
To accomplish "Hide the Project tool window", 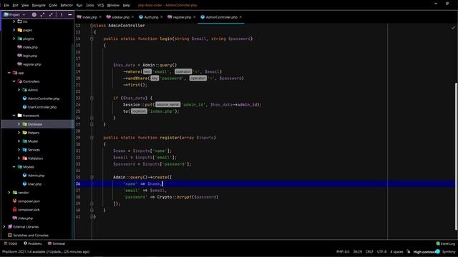I will 70,14.
